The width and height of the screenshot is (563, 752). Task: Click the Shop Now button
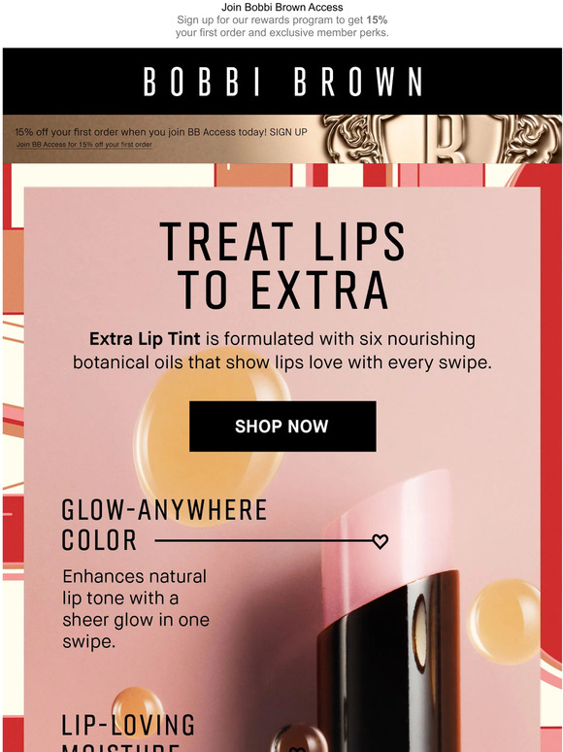click(x=282, y=427)
